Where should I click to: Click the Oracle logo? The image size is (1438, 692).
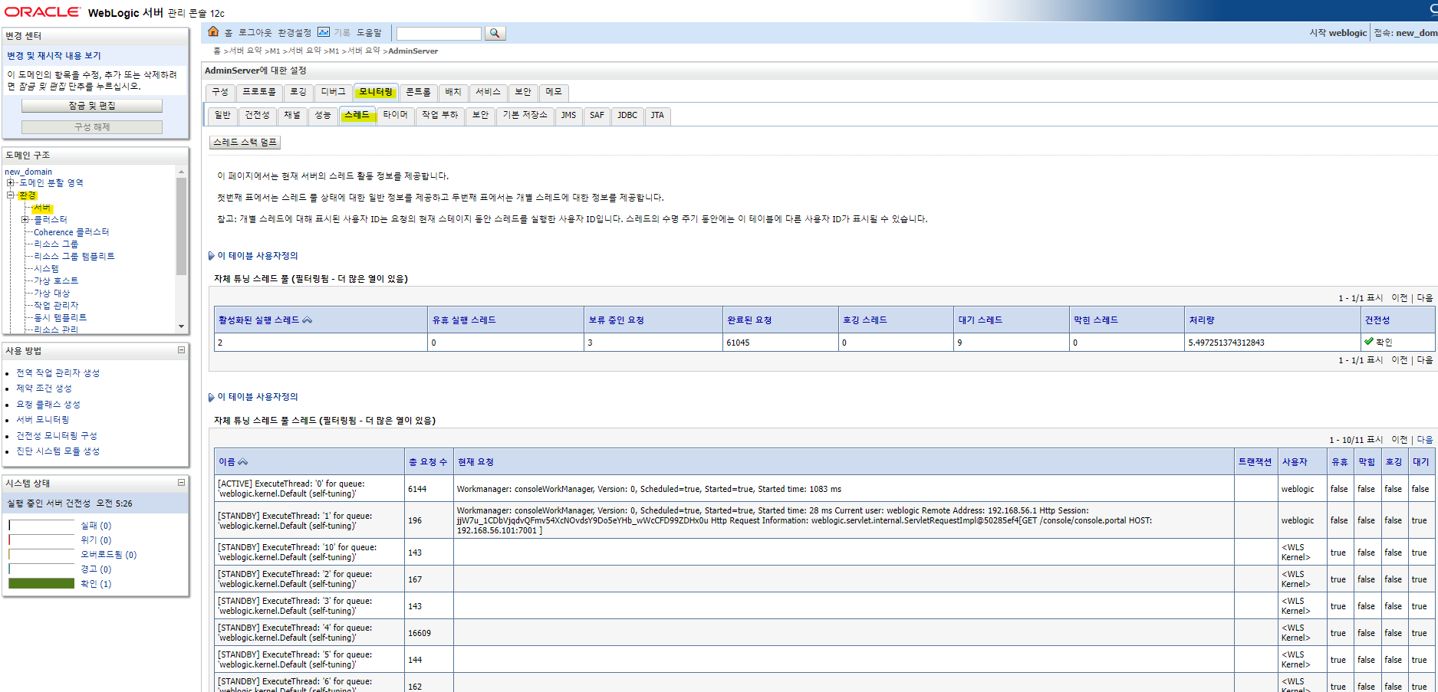pyautogui.click(x=42, y=12)
